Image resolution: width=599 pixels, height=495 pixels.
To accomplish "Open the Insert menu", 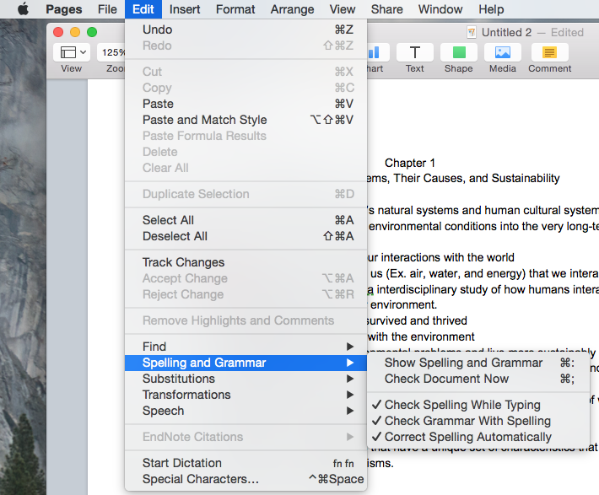I will (x=185, y=9).
